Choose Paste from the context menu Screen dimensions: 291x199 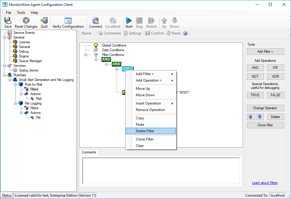[151, 125]
